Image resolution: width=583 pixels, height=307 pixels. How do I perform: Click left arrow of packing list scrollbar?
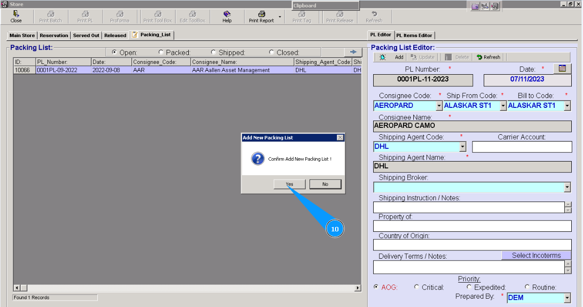(17, 288)
